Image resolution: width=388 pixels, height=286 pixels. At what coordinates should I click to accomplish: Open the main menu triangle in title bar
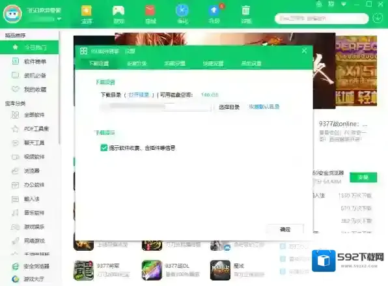(344, 4)
